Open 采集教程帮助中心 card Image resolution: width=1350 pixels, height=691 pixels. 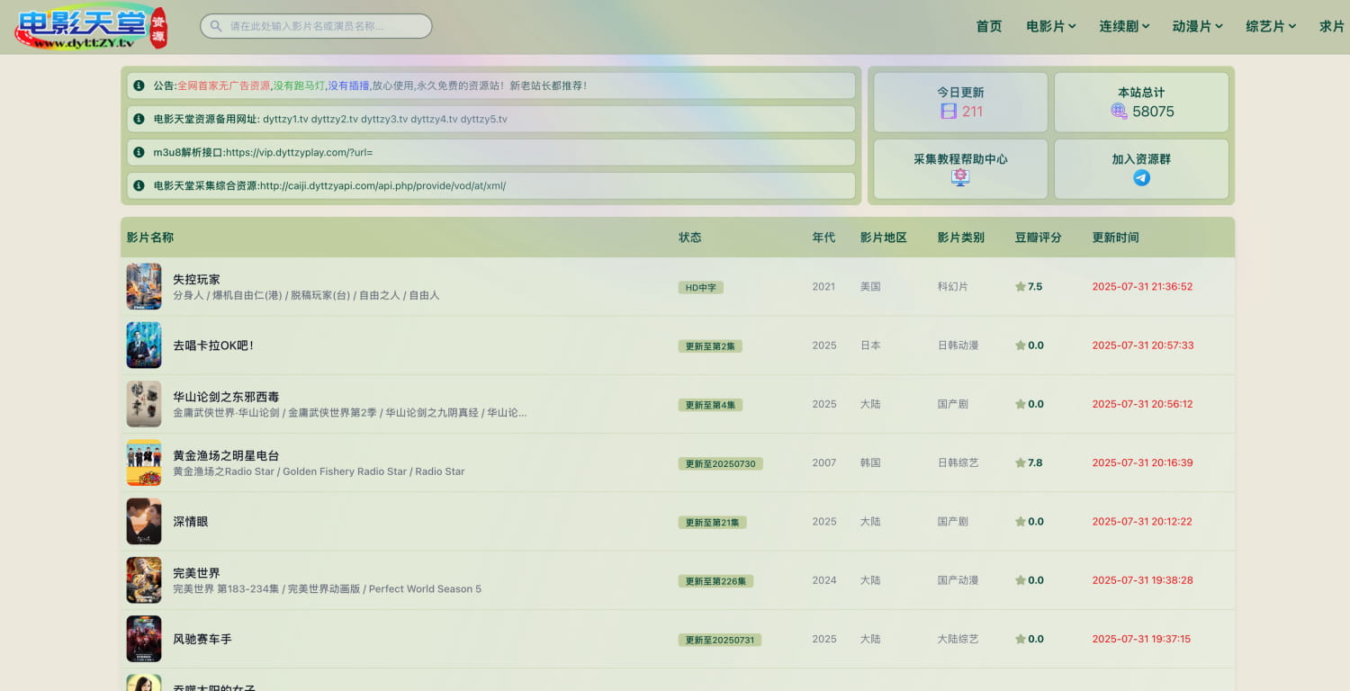(960, 169)
